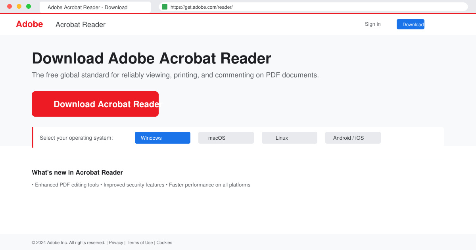Select the Windows operating system option
Viewport: 476px width, 250px height.
[x=163, y=138]
